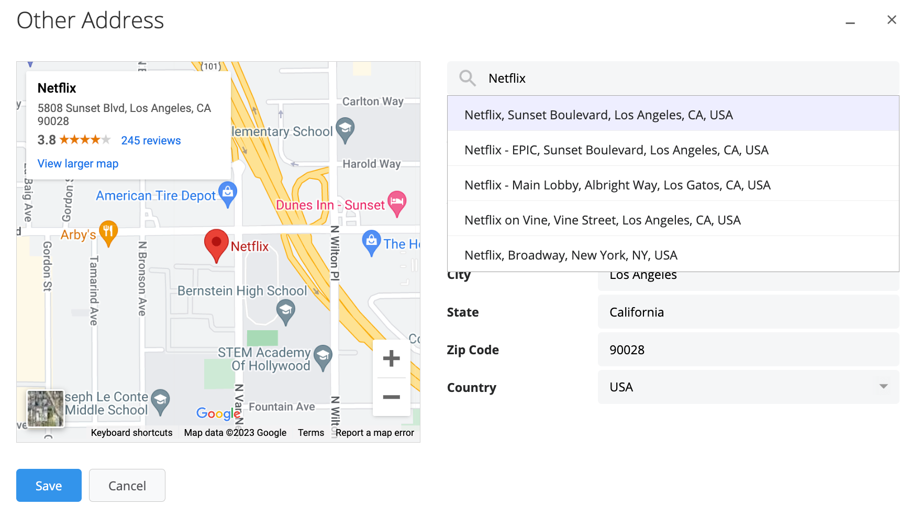911x517 pixels.
Task: Open the Country dropdown
Action: coord(749,387)
